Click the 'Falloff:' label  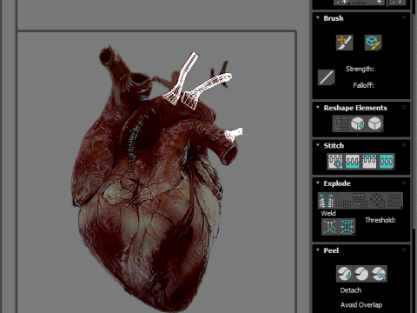click(x=363, y=85)
